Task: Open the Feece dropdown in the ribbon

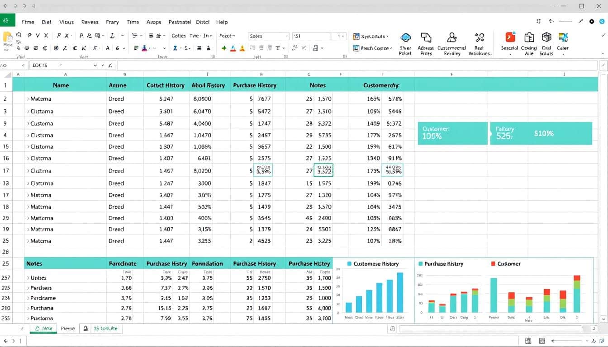Action: pyautogui.click(x=227, y=36)
